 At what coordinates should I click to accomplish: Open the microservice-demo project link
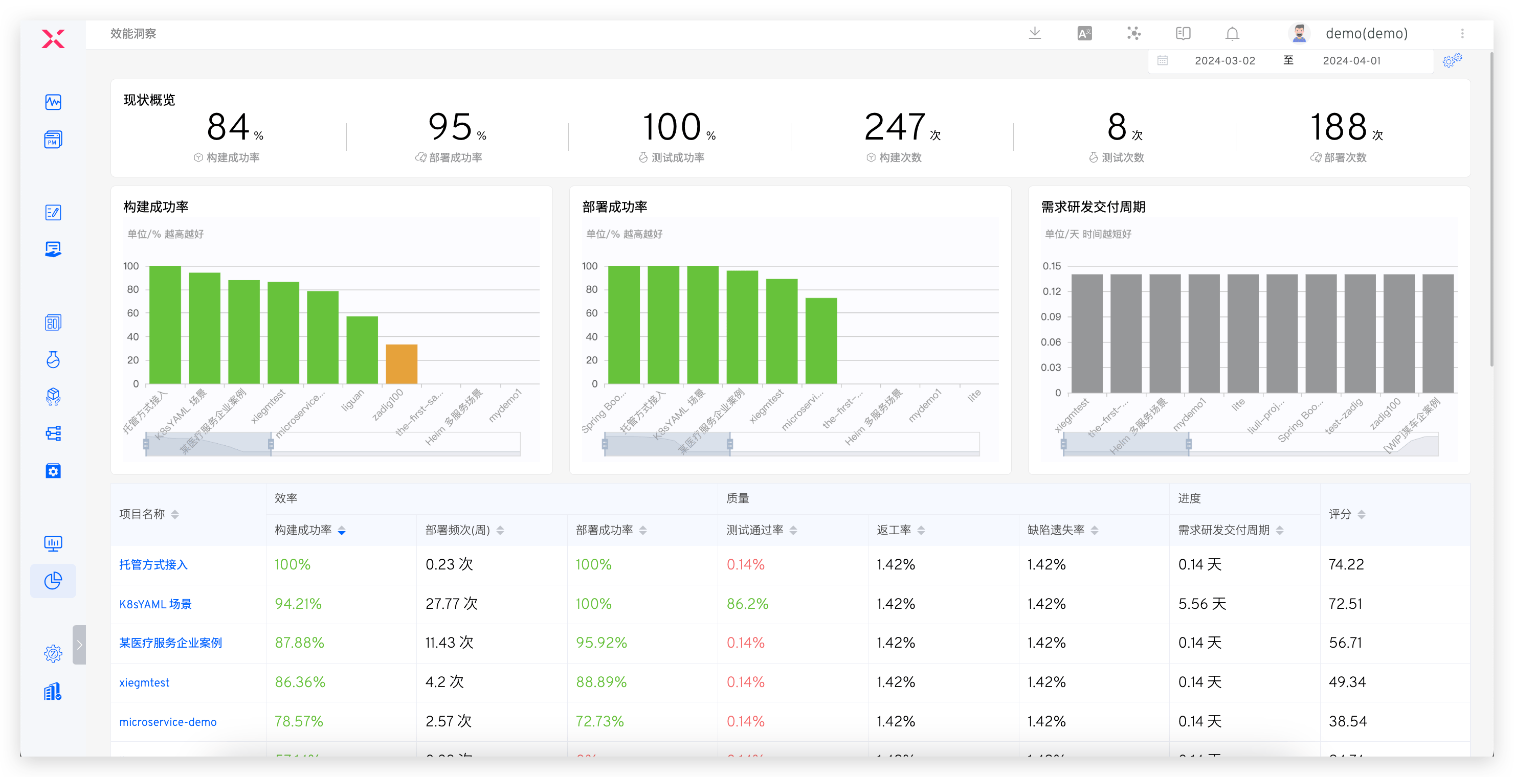tap(167, 722)
